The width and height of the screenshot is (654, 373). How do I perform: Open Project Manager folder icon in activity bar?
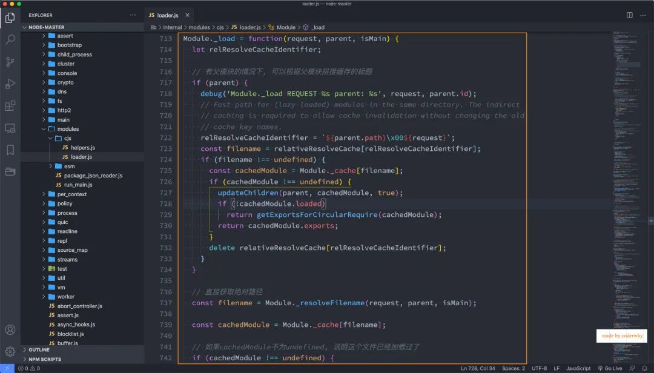coord(10,171)
